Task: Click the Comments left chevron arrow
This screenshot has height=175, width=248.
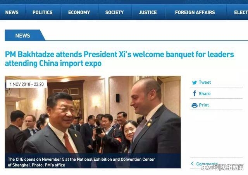Action: 192,164
